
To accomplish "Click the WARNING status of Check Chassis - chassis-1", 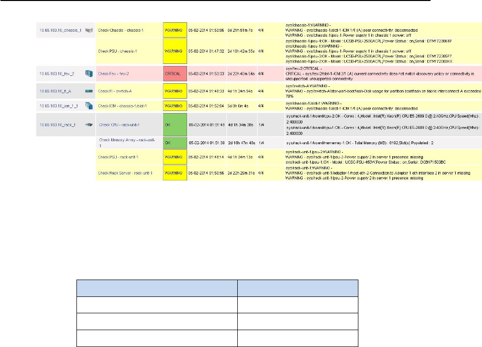I will click(x=175, y=30).
